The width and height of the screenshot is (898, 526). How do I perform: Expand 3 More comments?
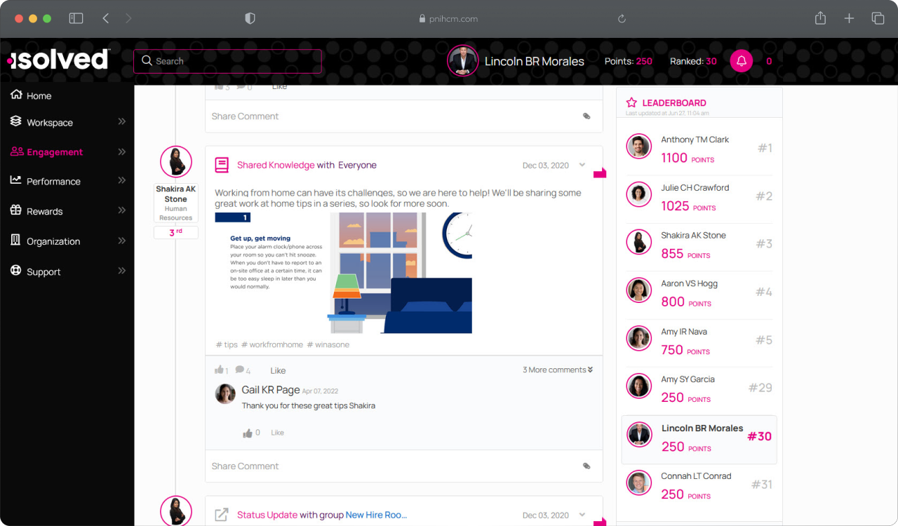coord(557,370)
